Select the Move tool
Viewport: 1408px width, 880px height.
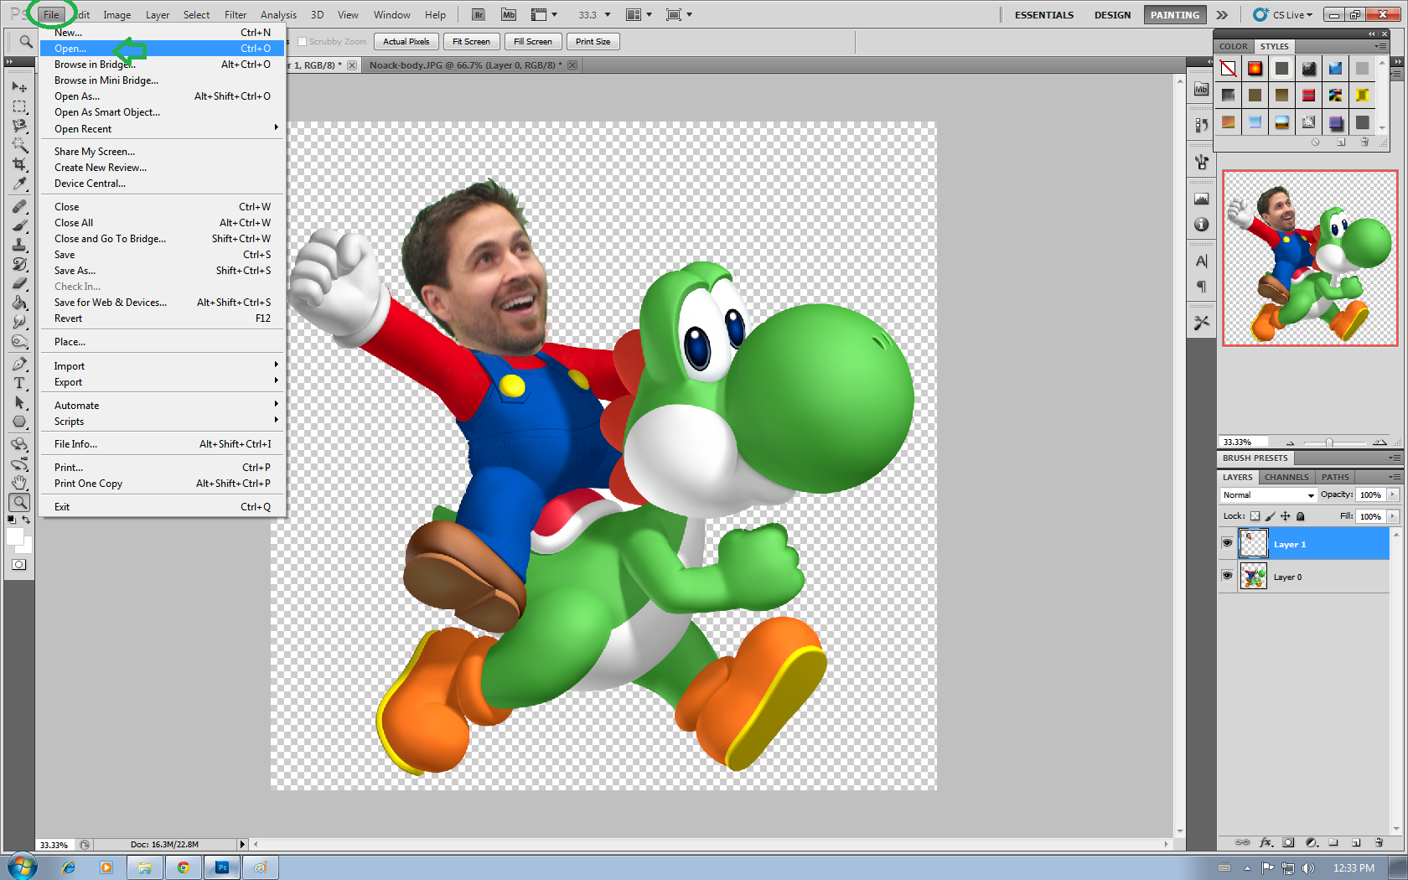[x=19, y=86]
